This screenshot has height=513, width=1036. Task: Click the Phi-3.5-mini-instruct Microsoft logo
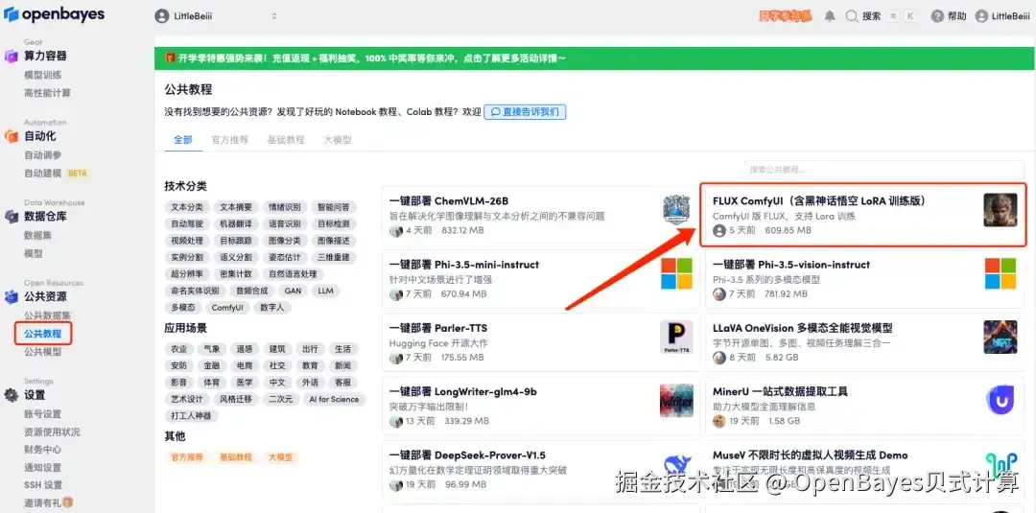676,273
